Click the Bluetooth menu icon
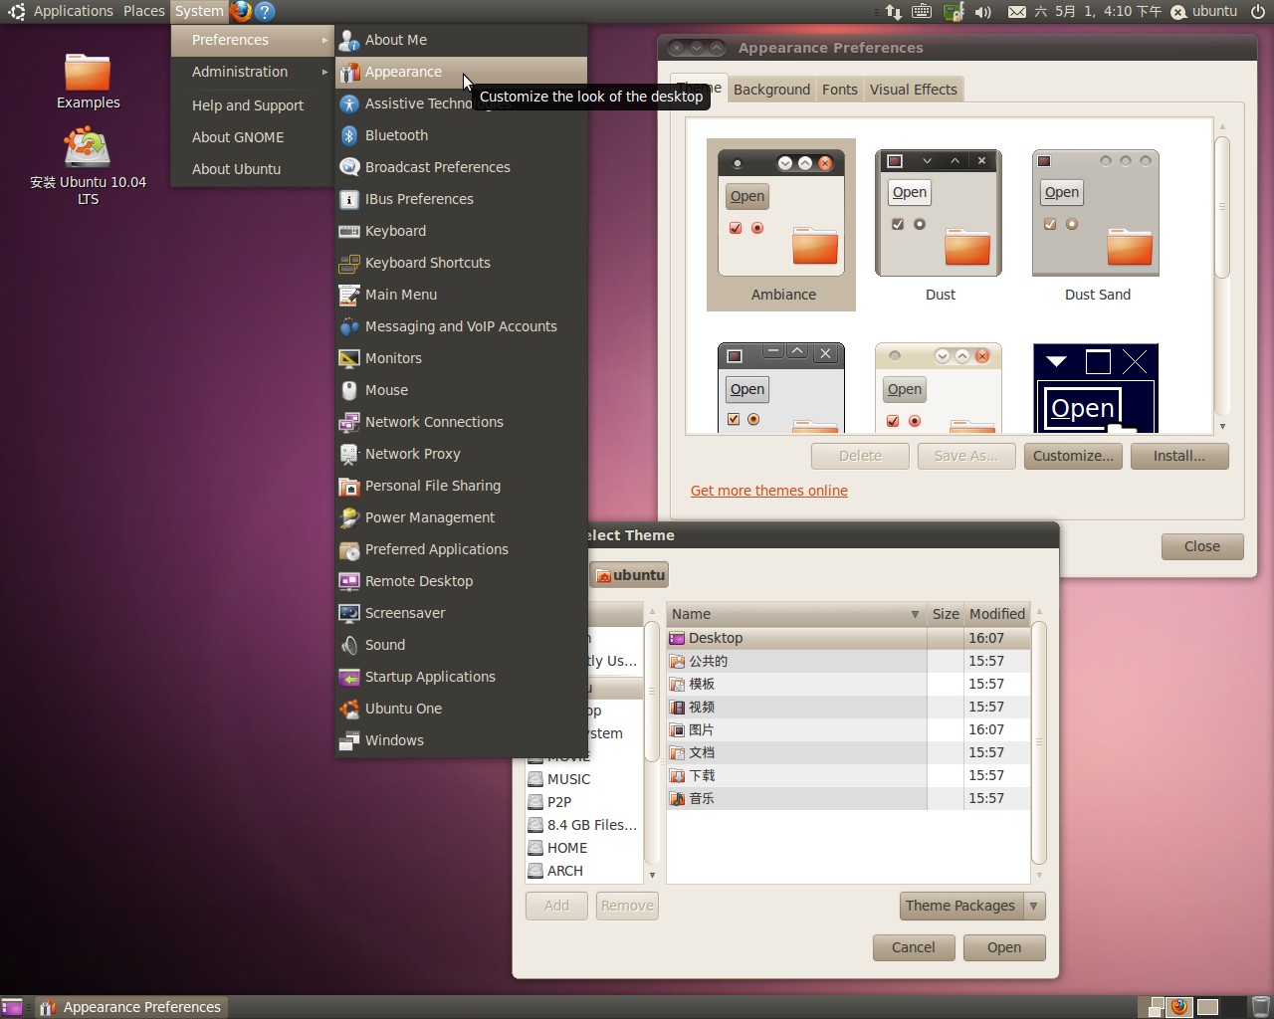1274x1019 pixels. (x=349, y=135)
